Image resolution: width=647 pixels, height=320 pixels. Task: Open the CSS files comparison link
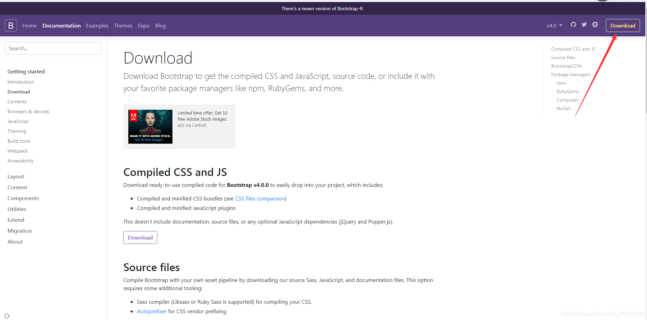point(260,198)
